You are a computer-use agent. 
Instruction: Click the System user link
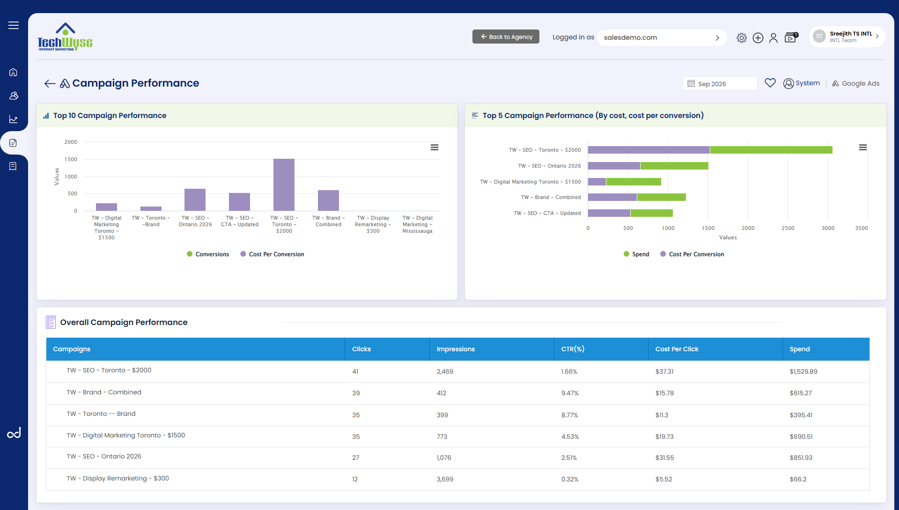click(802, 83)
